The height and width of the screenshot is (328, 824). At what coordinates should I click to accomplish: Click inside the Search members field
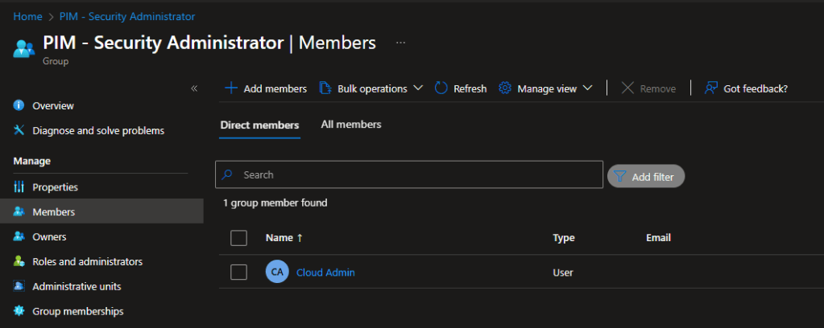(409, 174)
